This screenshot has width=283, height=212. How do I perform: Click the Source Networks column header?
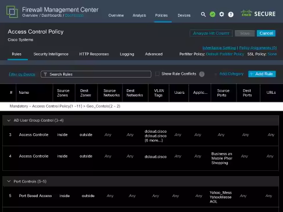[111, 93]
